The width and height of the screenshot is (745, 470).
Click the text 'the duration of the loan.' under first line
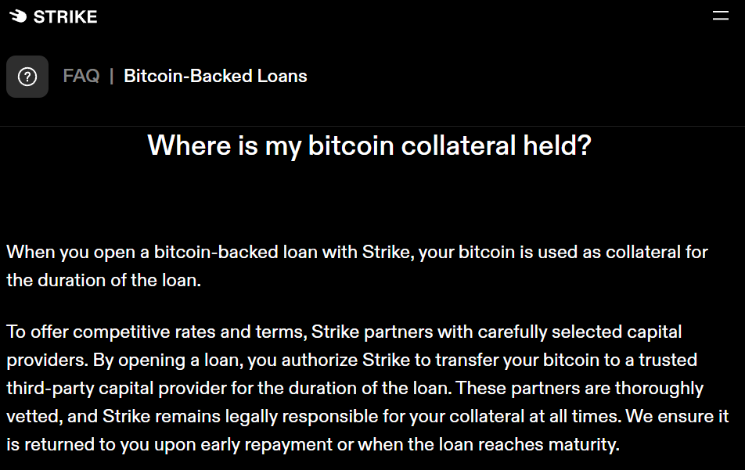103,280
